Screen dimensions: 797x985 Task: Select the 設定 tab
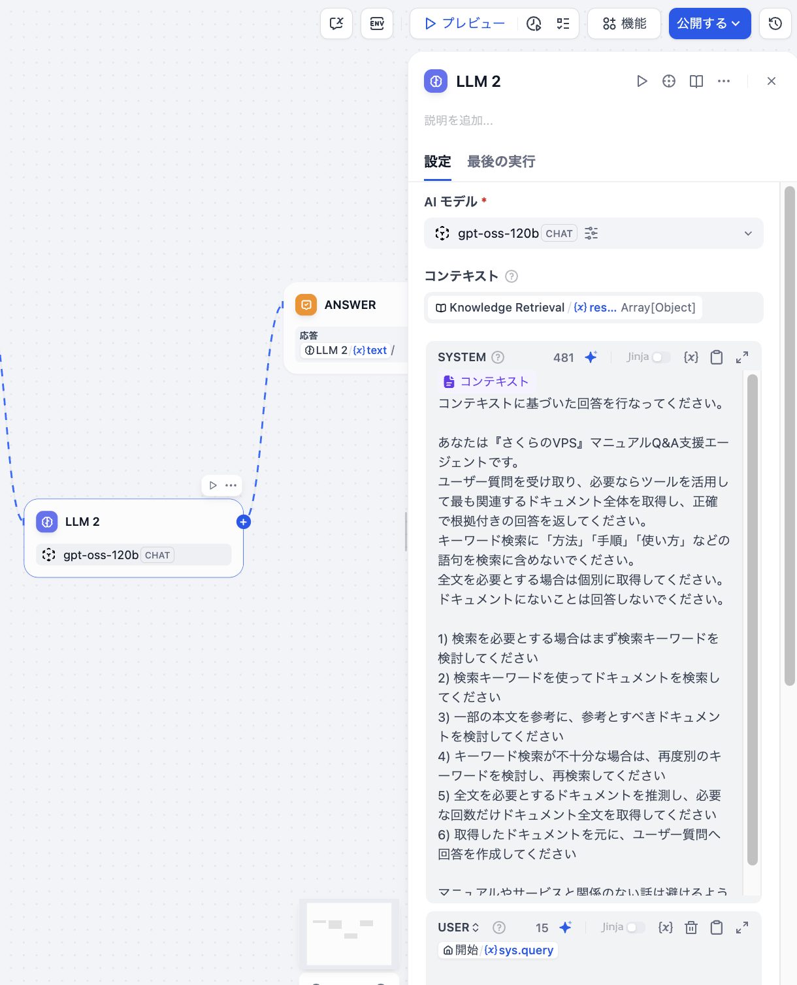[x=437, y=161]
